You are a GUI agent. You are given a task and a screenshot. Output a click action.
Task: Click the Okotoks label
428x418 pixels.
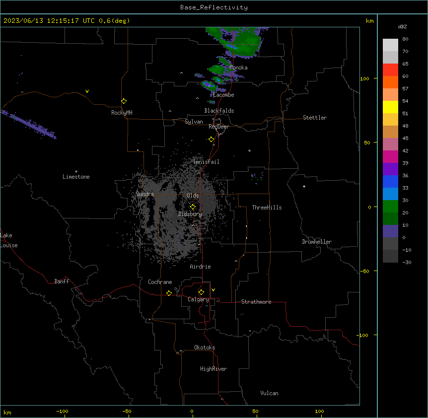click(x=205, y=348)
